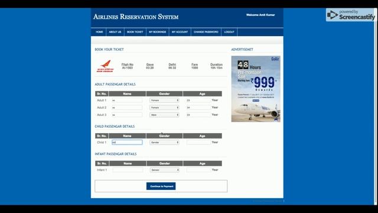Image resolution: width=378 pixels, height=213 pixels.
Task: Click the Adult 2 name field
Action: 127,108
